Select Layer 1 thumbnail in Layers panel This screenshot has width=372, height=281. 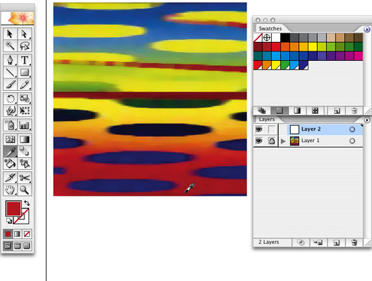coord(295,141)
